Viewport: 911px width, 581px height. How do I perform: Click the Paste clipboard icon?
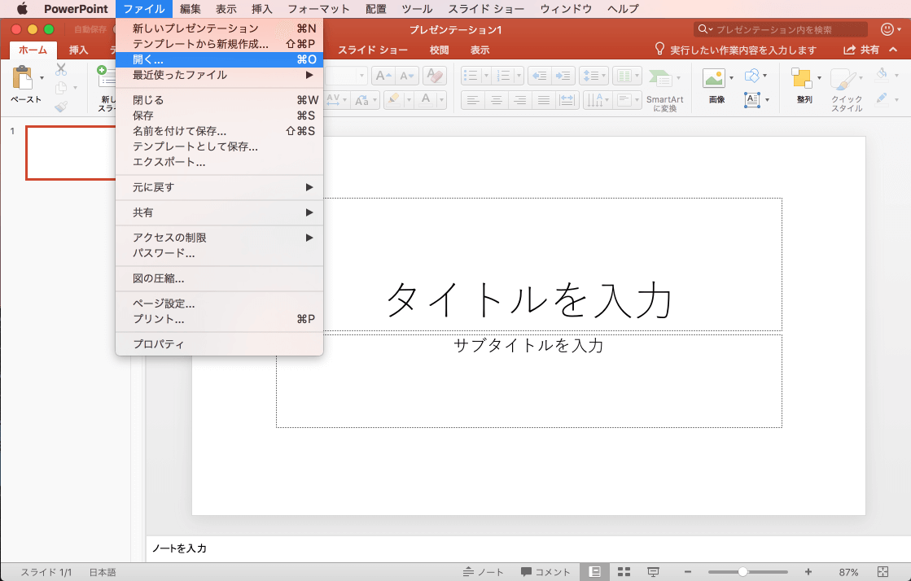tap(20, 79)
